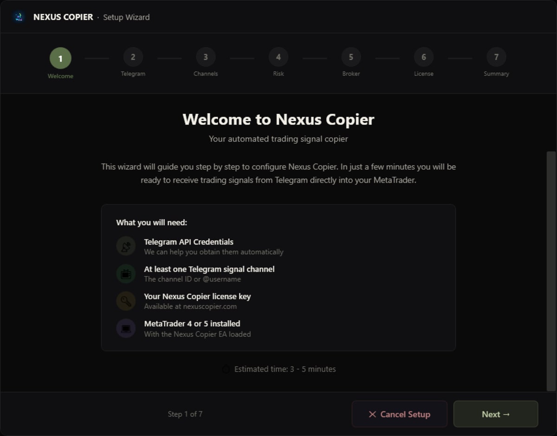
Task: Click the 'NEXUS COPIER' title text
Action: pos(63,17)
